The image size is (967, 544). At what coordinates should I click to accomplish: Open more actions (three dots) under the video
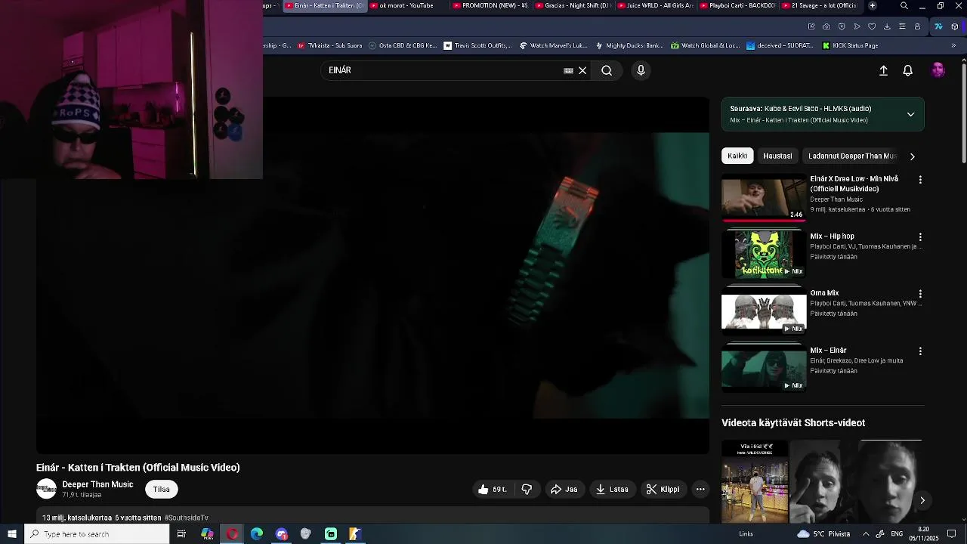(x=700, y=489)
